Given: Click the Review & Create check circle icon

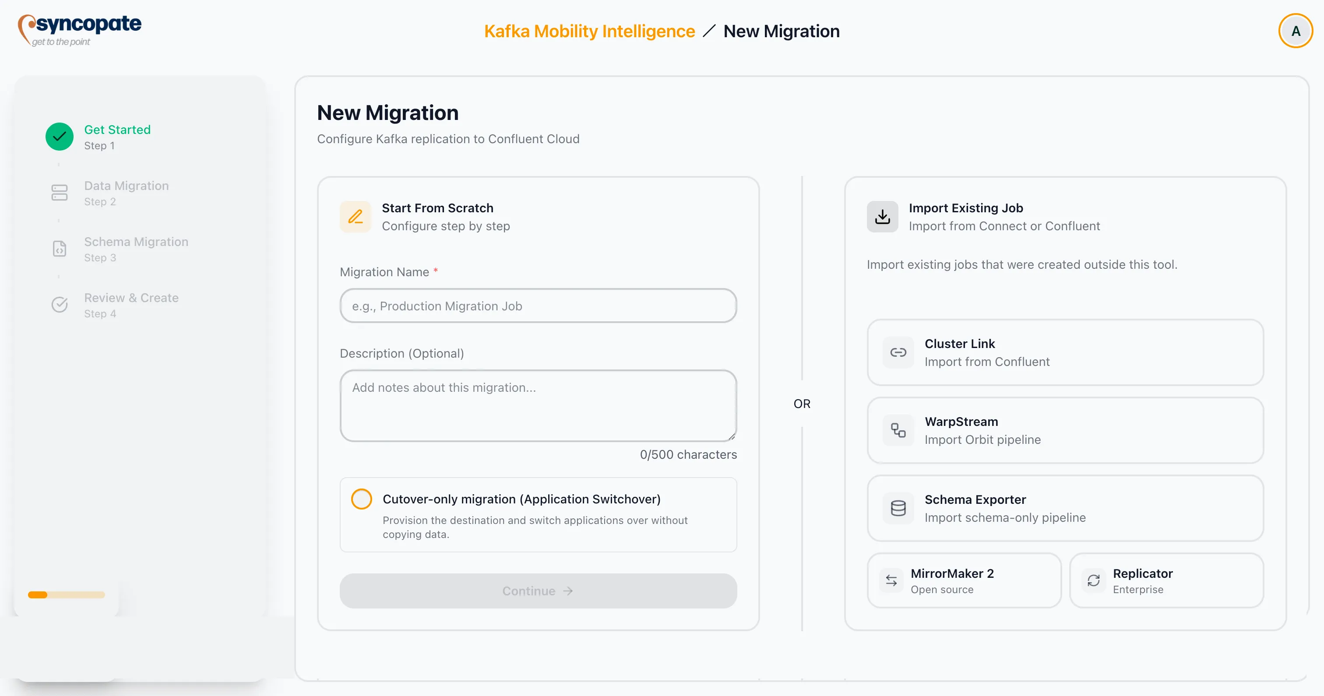Looking at the screenshot, I should point(60,305).
